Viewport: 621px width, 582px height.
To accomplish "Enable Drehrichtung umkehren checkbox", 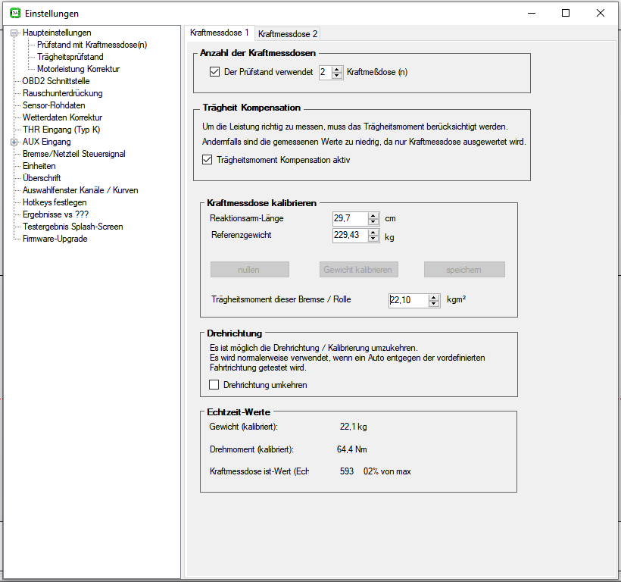I will coord(214,385).
